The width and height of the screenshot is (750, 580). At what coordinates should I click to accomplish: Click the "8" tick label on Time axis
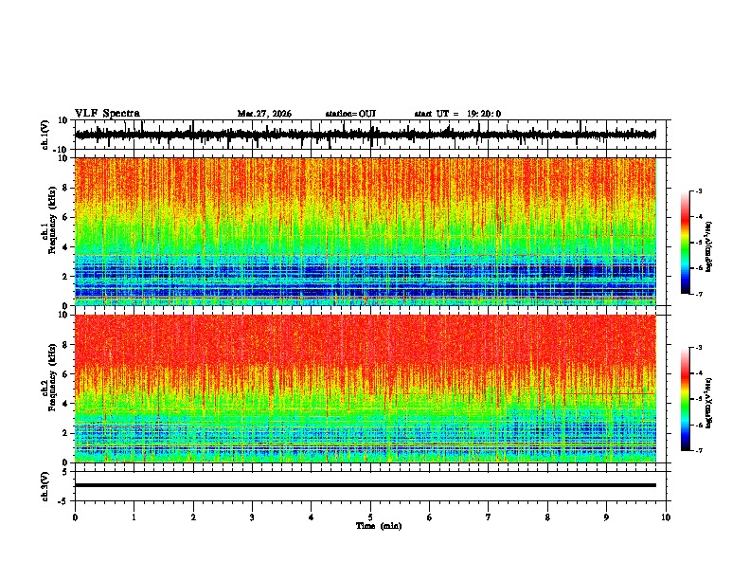(x=547, y=517)
